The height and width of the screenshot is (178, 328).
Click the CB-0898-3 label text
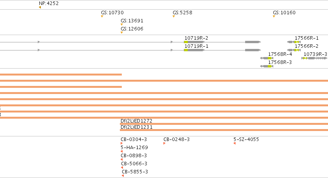(x=134, y=155)
